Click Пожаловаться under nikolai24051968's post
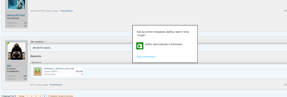Viewport: 287px width, 97px height. click(66, 11)
